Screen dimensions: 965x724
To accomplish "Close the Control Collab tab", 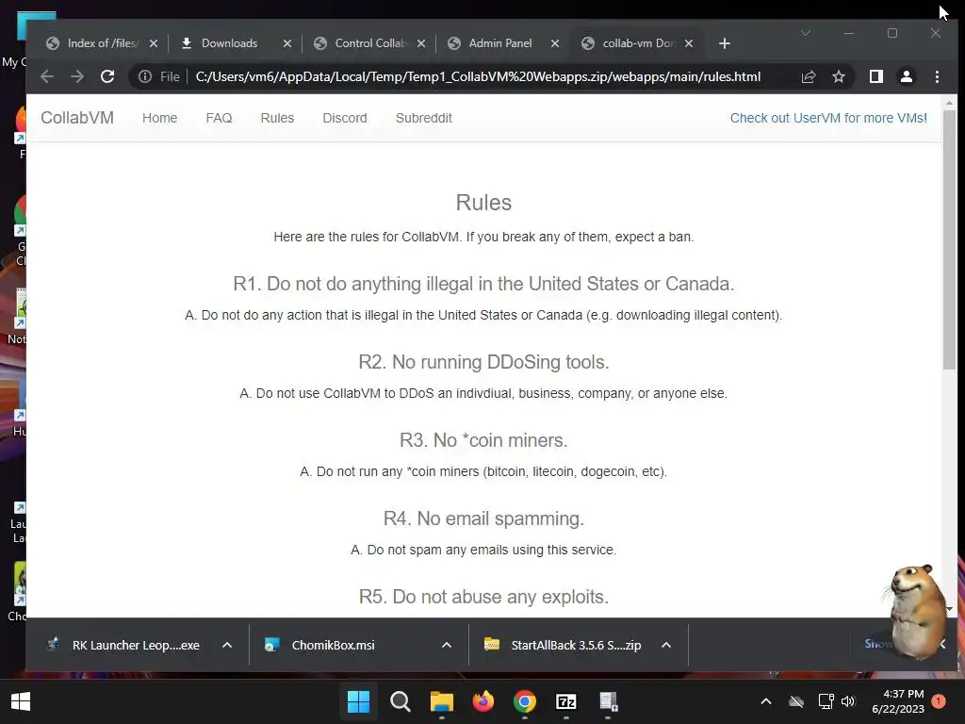I will 421,43.
